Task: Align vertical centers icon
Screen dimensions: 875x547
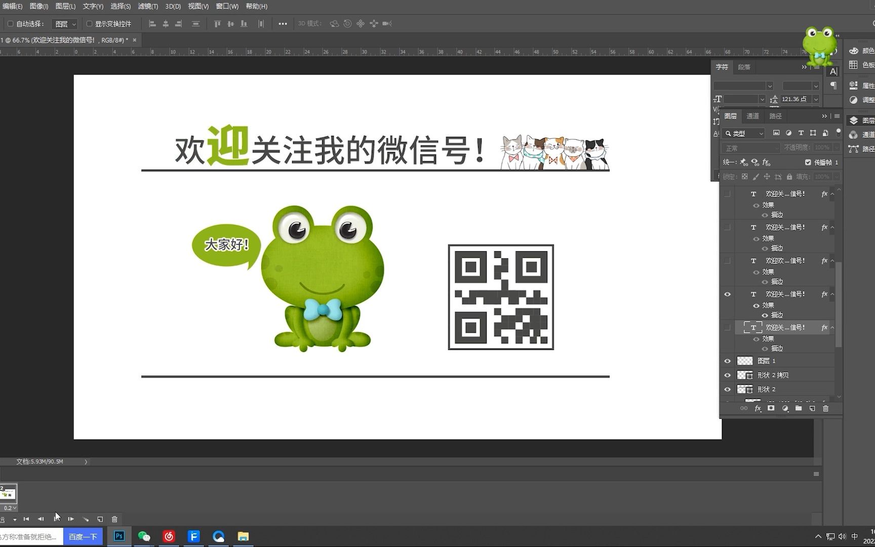Action: coord(230,24)
